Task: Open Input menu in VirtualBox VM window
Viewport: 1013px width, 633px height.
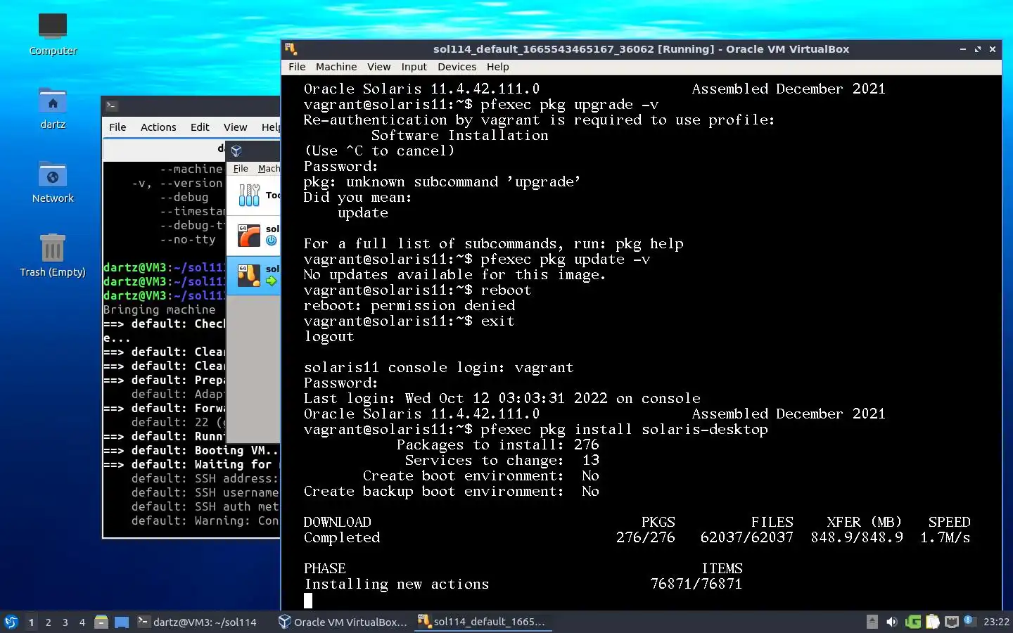Action: [x=414, y=67]
